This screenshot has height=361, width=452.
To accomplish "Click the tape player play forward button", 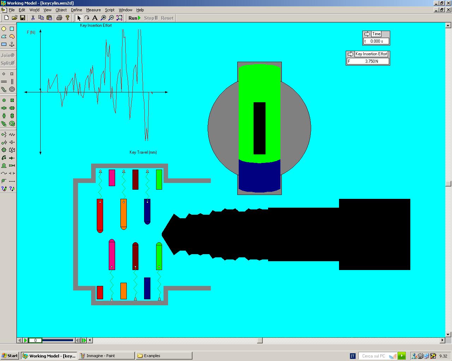I will click(26, 340).
